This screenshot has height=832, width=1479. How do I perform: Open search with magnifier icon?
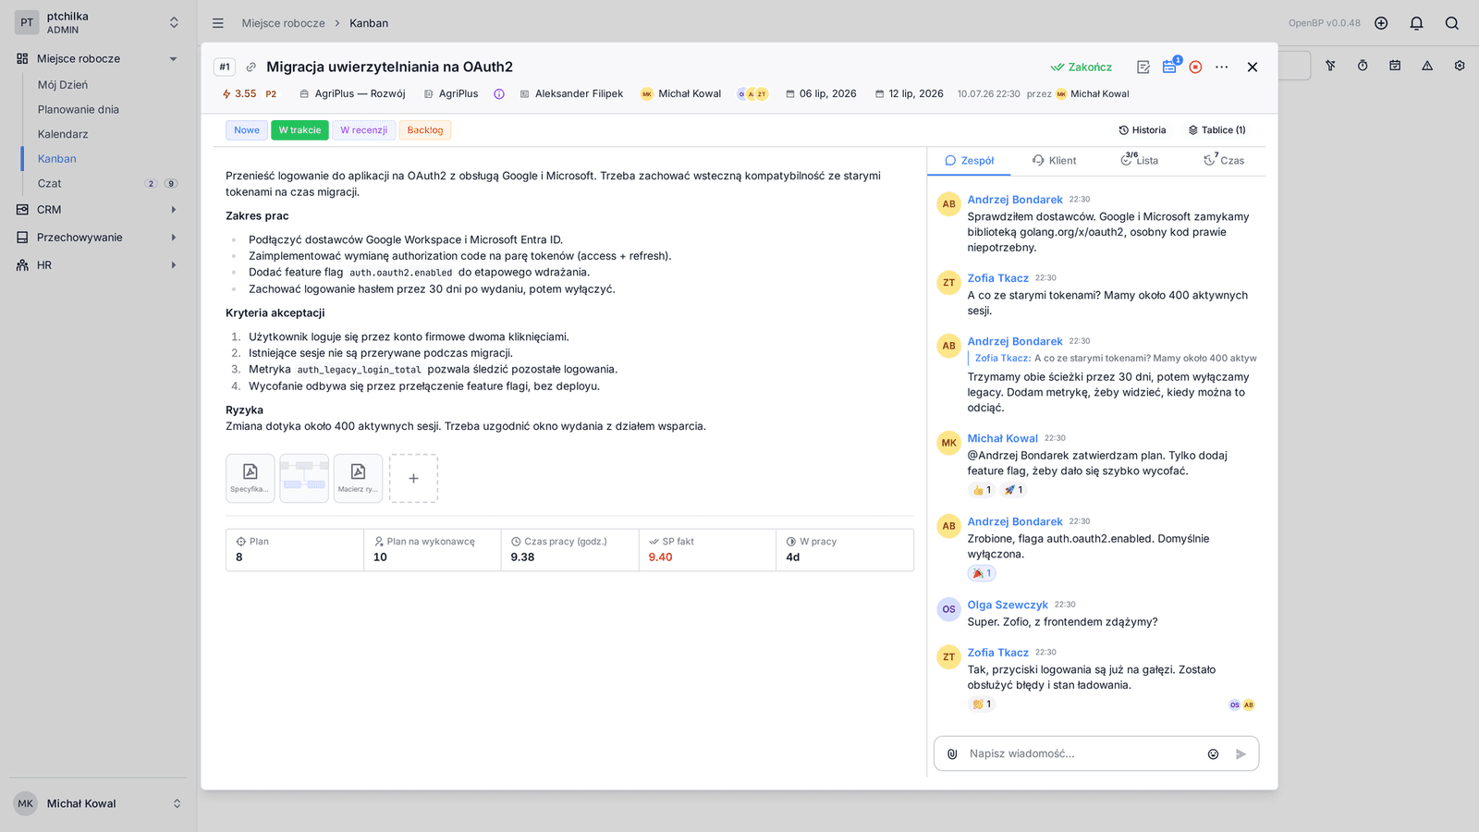1452,23
